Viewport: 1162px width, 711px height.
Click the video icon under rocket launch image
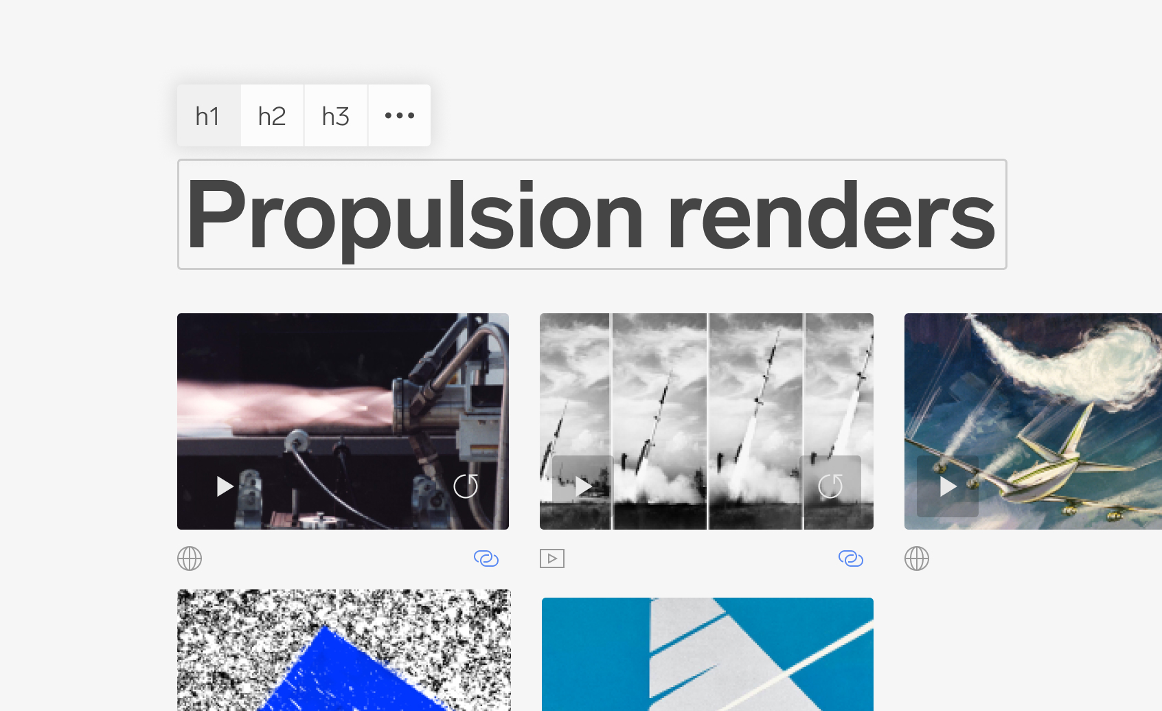(x=552, y=558)
